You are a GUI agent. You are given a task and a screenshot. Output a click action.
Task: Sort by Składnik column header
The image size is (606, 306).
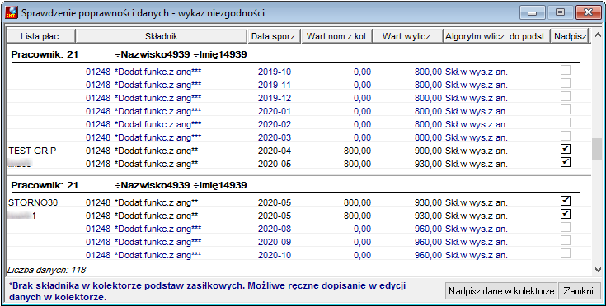point(161,36)
